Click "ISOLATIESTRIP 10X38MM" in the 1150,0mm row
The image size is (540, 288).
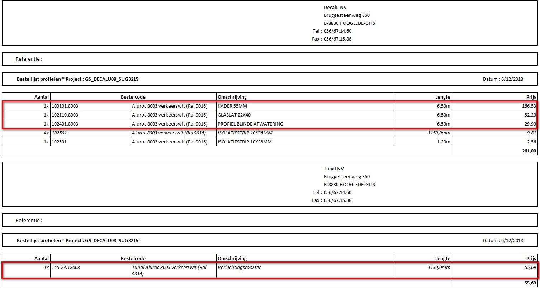pyautogui.click(x=244, y=133)
